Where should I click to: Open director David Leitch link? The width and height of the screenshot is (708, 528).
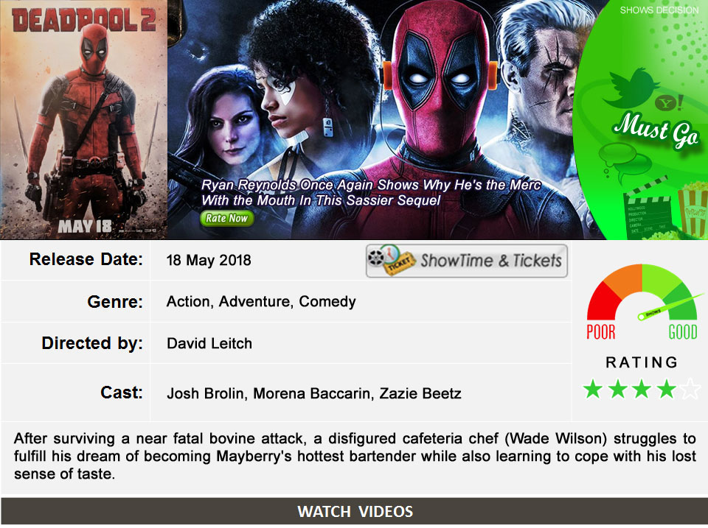[209, 344]
